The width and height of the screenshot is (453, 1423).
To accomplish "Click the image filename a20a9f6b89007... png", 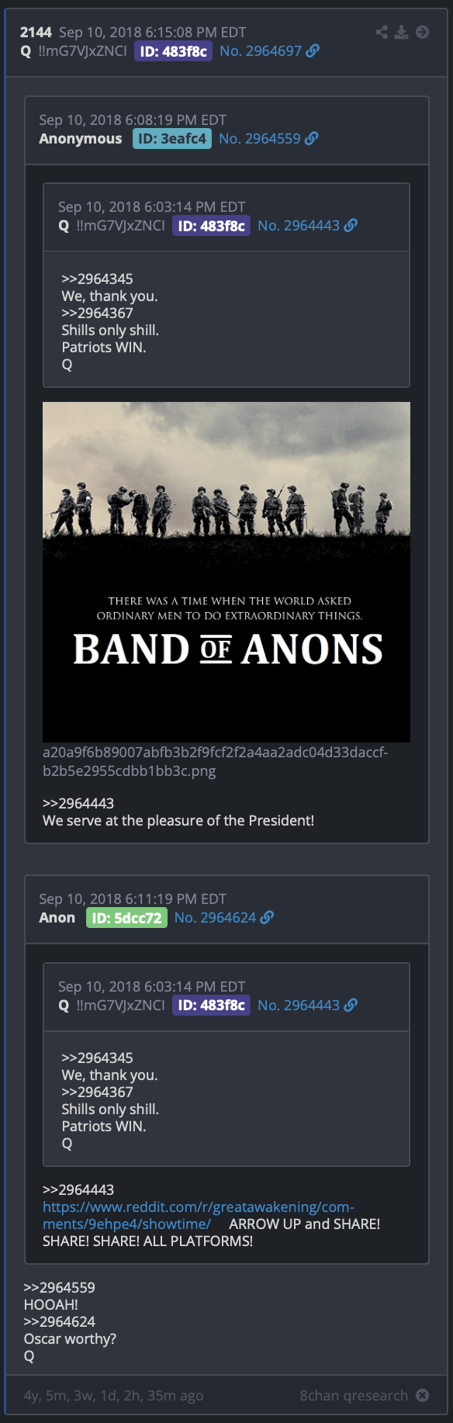I will click(215, 762).
